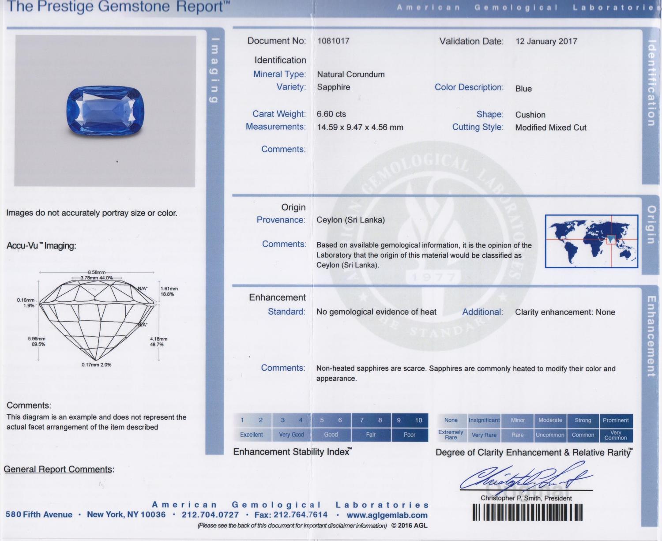Click the Accu-Vu Imaging heading
The width and height of the screenshot is (662, 541).
coord(41,246)
